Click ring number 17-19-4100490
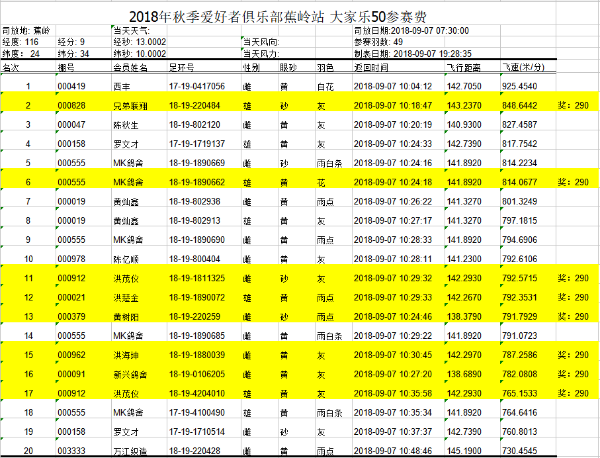 (196, 412)
